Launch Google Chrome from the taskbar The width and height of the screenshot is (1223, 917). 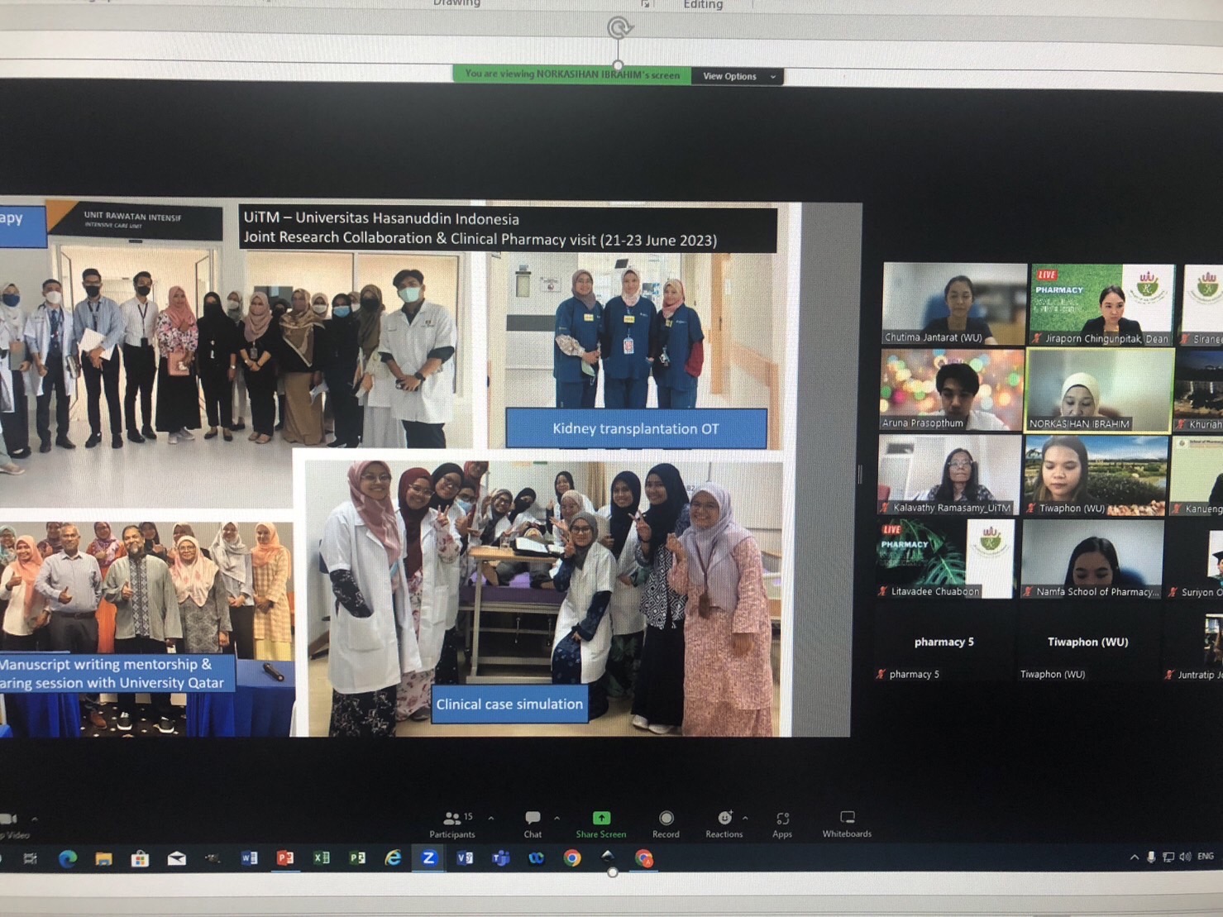571,858
